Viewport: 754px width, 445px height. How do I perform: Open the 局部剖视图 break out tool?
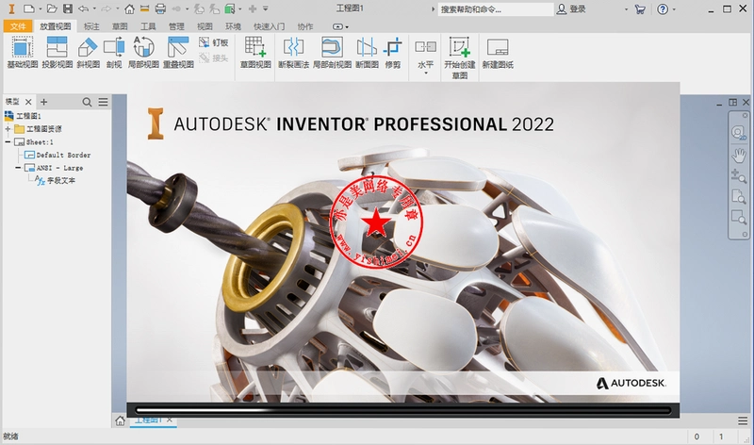[332, 53]
